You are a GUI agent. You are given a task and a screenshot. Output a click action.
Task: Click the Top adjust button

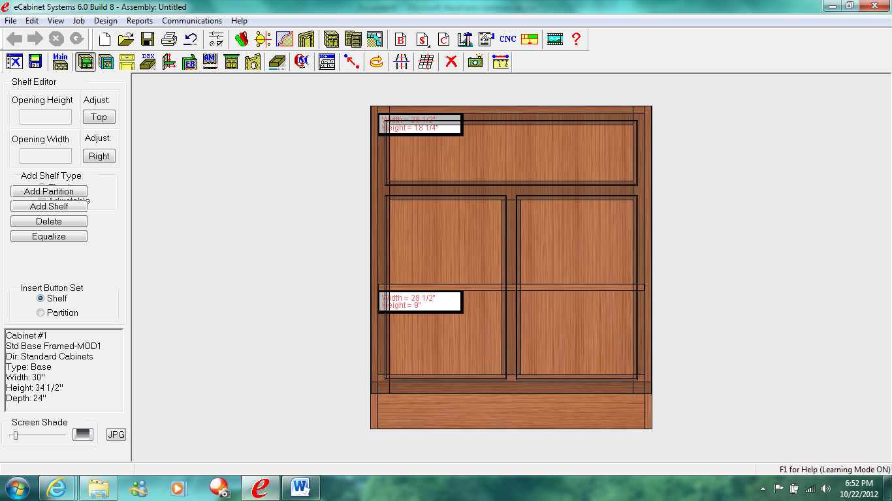click(99, 117)
